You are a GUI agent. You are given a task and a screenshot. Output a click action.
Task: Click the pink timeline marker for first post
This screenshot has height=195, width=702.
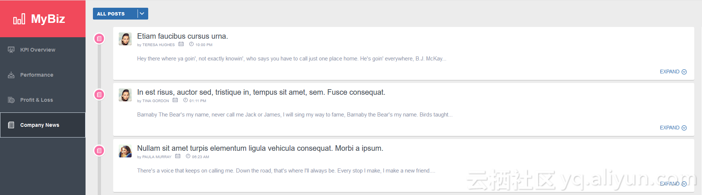(x=99, y=38)
